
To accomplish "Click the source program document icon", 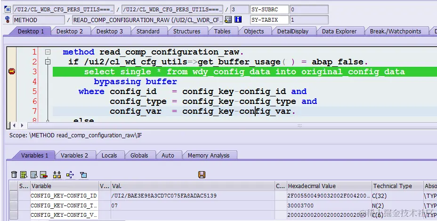I will [x=8, y=9].
